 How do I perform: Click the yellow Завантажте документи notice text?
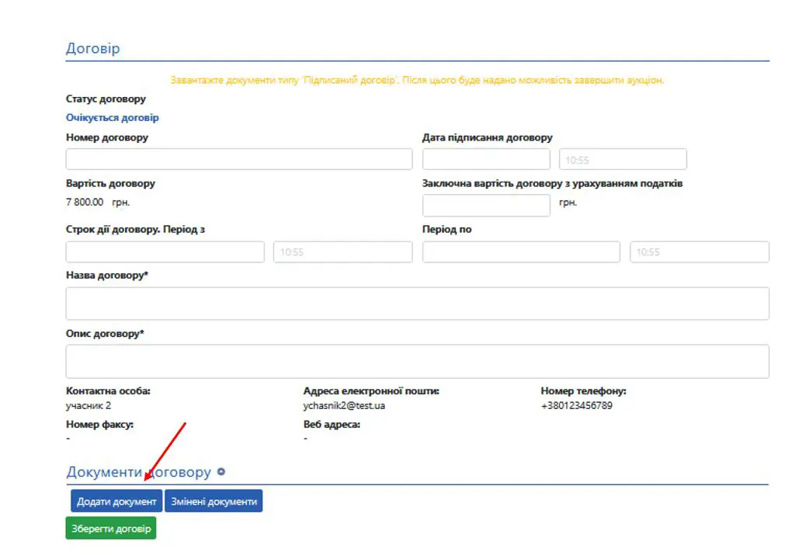pyautogui.click(x=417, y=80)
